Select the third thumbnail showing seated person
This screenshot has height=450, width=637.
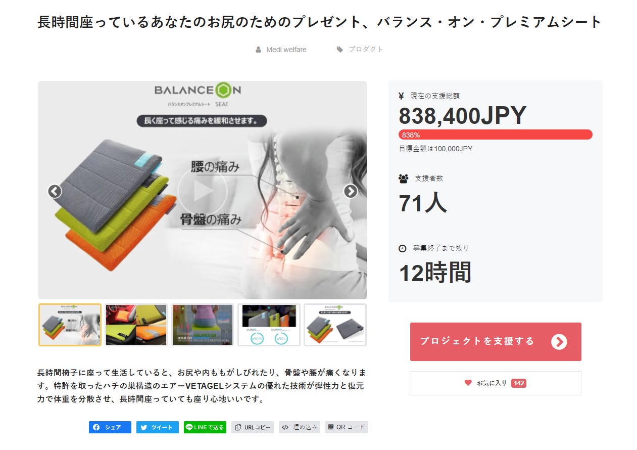[x=203, y=325]
